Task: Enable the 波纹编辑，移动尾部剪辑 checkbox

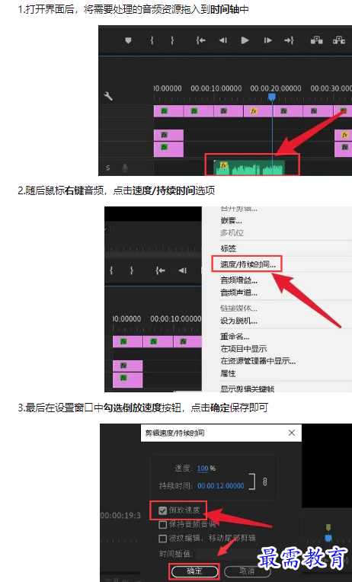Action: point(162,539)
